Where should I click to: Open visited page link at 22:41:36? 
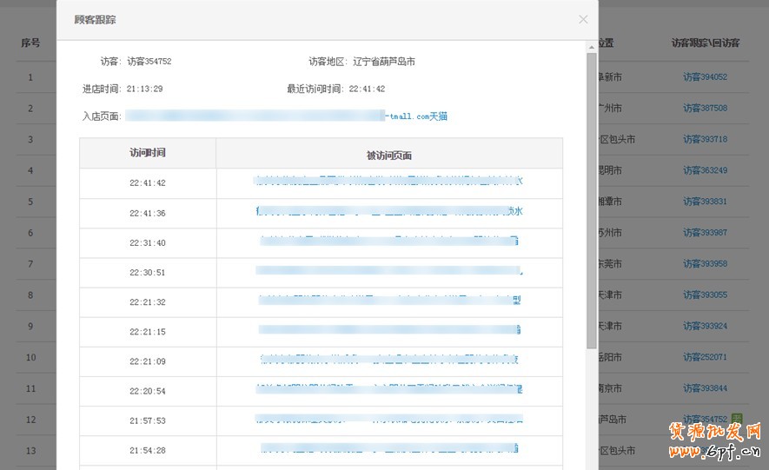pos(388,212)
